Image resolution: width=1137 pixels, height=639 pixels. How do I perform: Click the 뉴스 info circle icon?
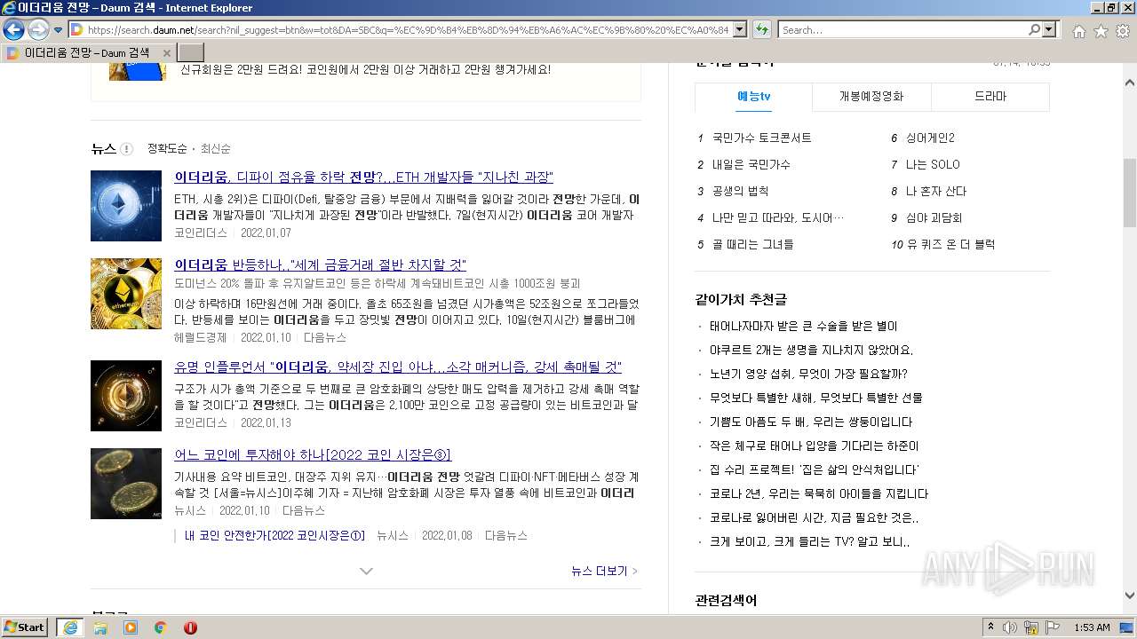tap(126, 149)
